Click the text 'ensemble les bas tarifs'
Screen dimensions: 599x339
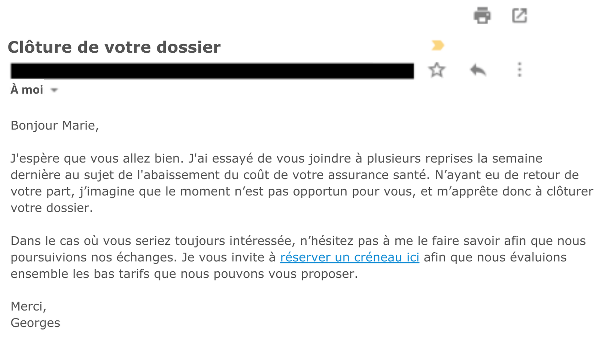tap(80, 274)
